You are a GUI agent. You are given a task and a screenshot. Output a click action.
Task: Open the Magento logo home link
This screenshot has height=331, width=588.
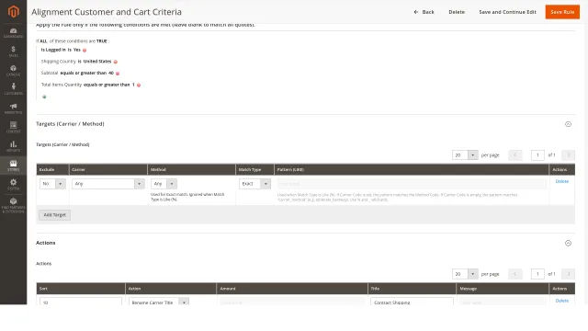point(13,12)
